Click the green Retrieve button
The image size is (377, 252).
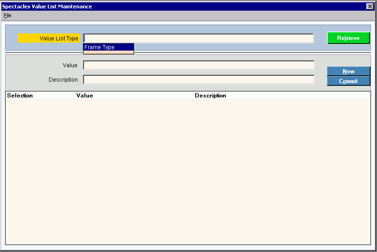[348, 38]
